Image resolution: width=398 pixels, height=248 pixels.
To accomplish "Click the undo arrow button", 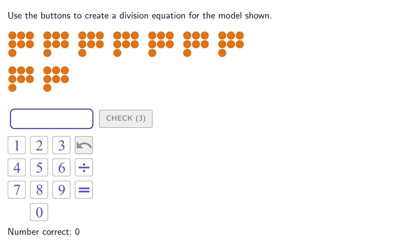I will 84,145.
